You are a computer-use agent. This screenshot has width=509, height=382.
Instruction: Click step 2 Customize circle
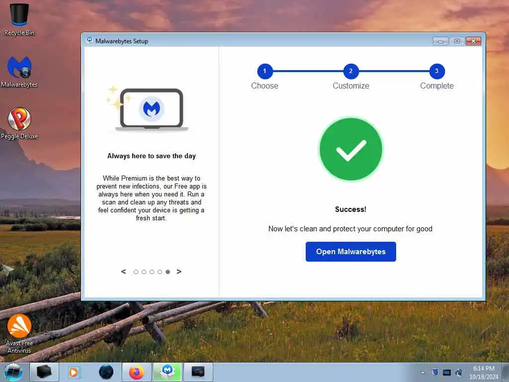tap(351, 71)
